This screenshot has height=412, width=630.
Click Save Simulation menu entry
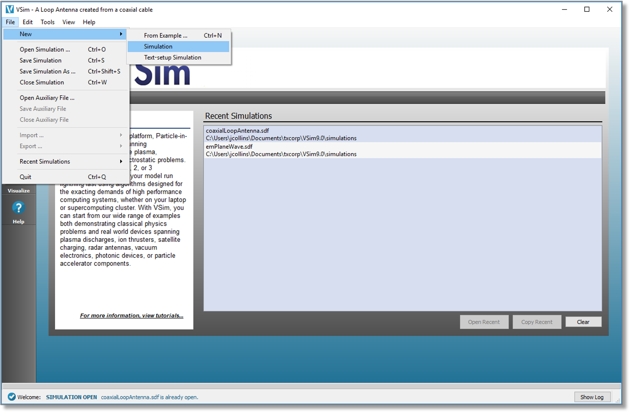tap(66, 60)
